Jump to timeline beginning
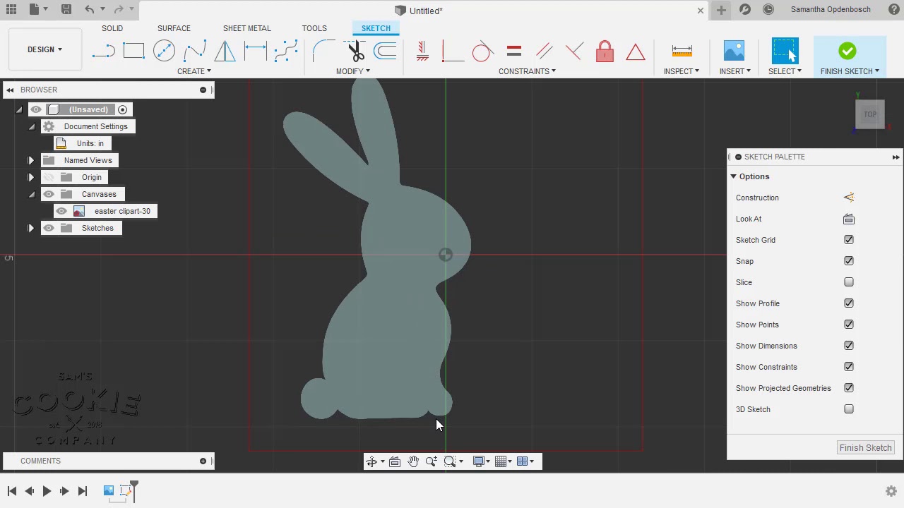 [12, 491]
